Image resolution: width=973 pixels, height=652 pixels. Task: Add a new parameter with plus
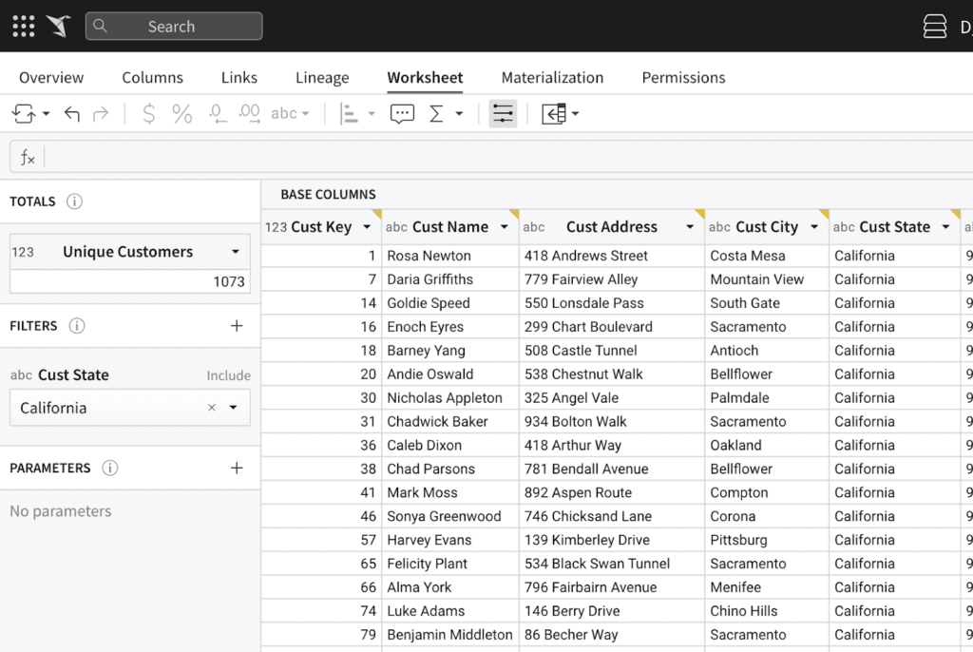tap(237, 469)
